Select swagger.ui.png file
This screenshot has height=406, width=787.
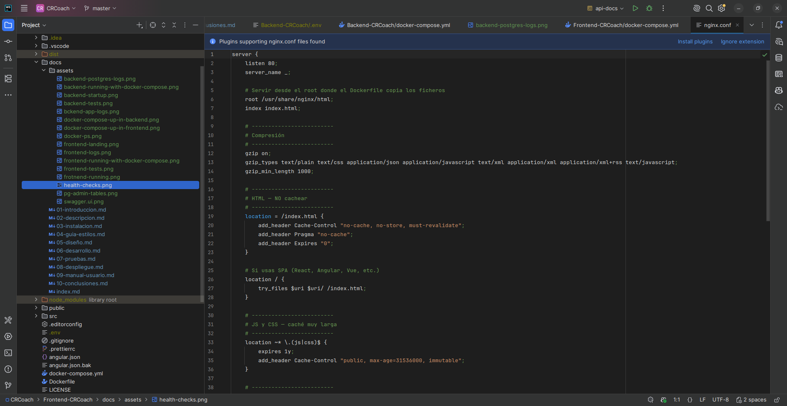click(84, 201)
